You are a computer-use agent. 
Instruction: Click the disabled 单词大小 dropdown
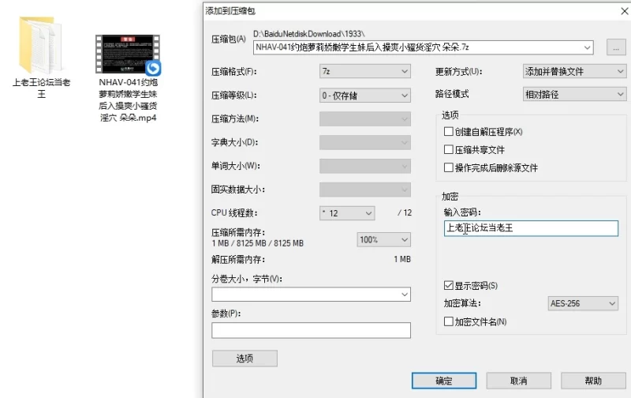point(365,166)
